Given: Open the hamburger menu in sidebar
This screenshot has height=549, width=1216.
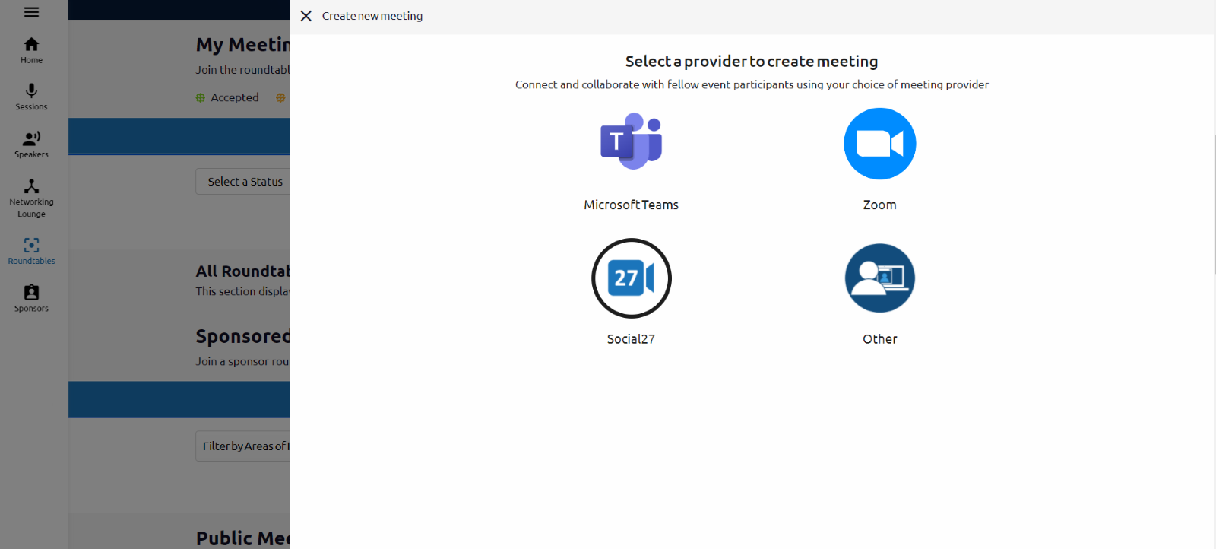Looking at the screenshot, I should click(31, 12).
